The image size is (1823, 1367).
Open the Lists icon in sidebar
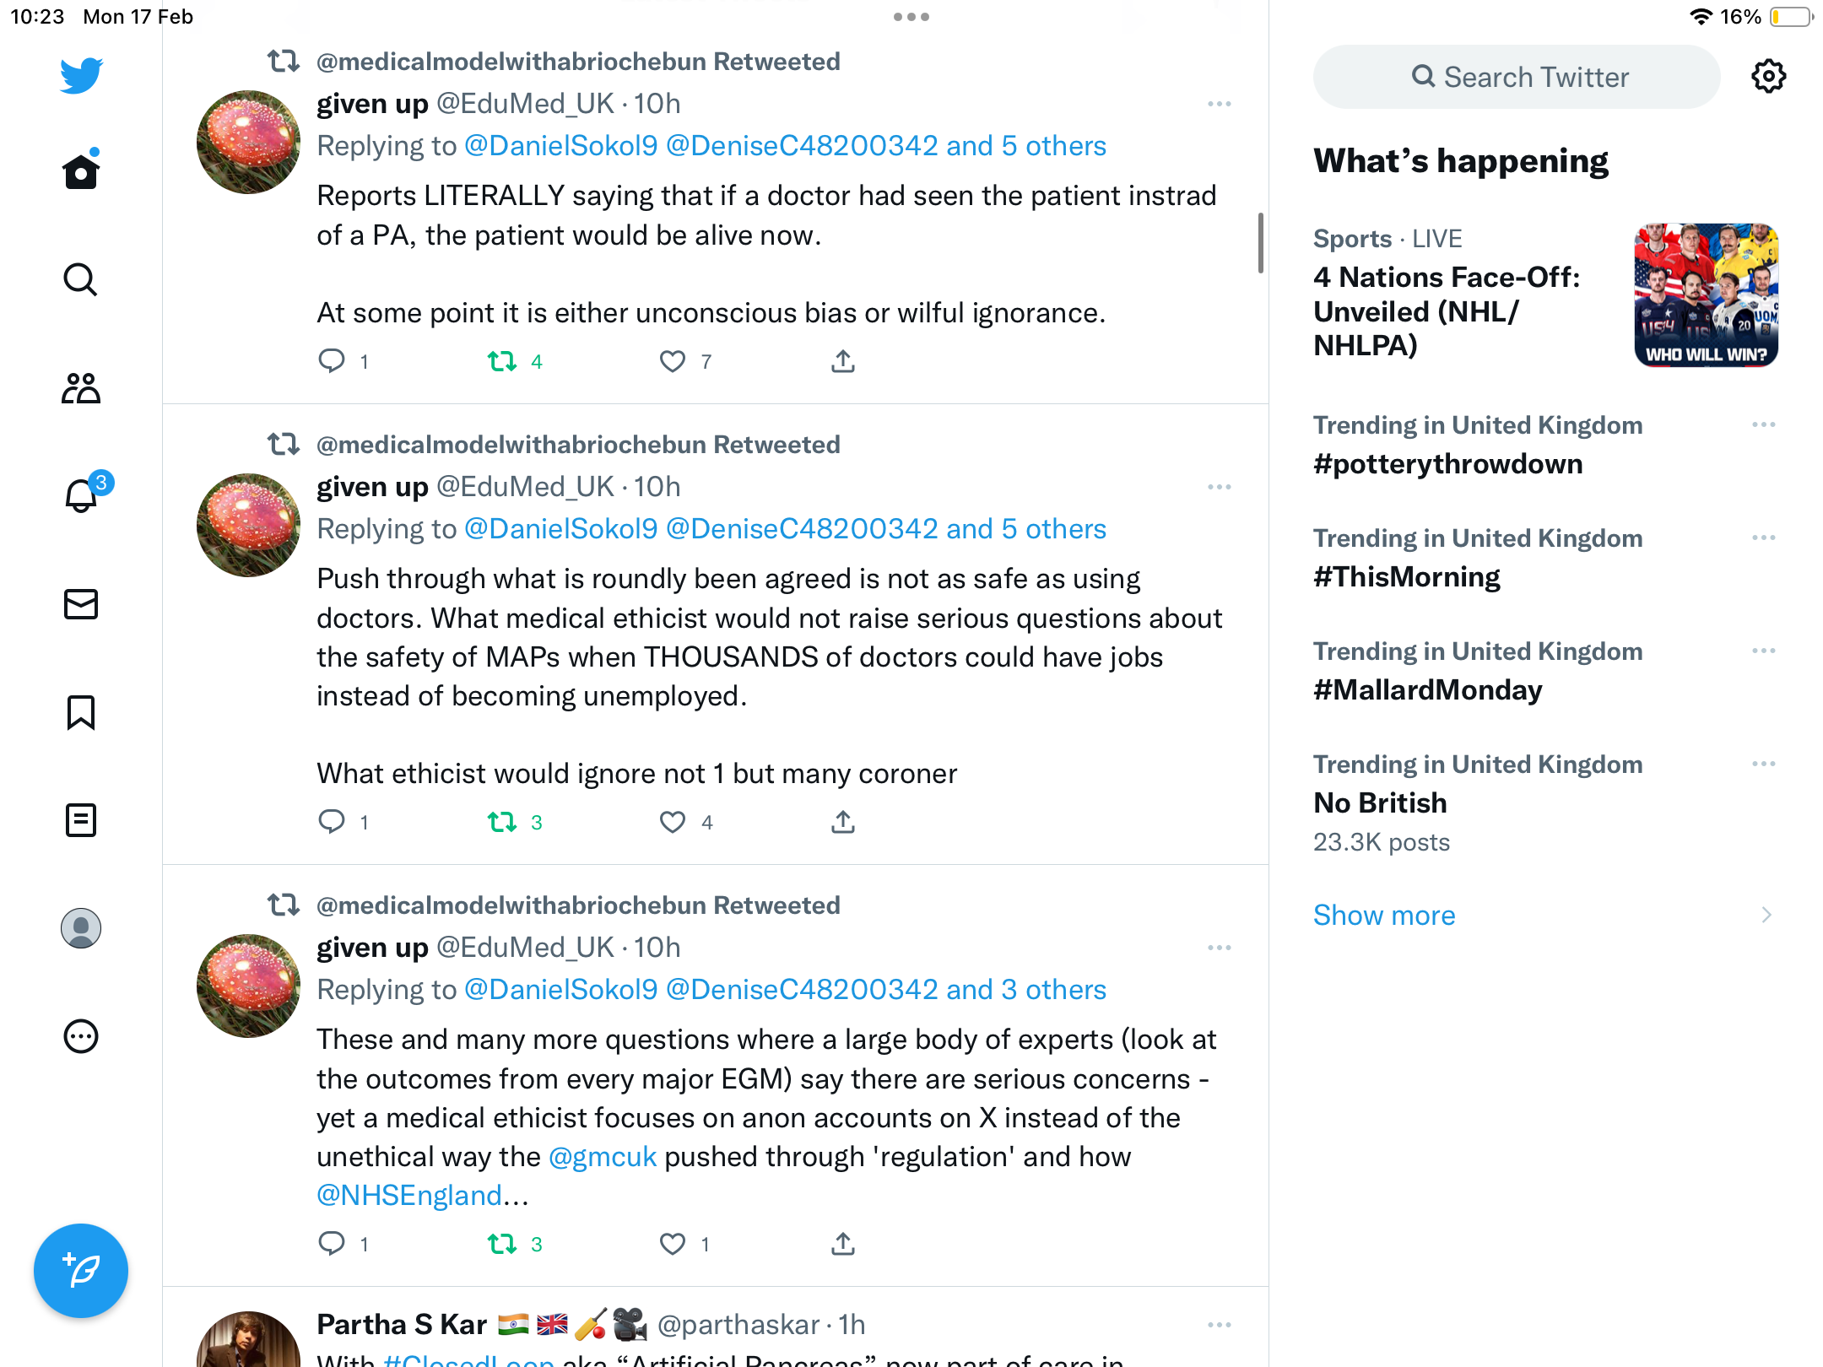(81, 820)
